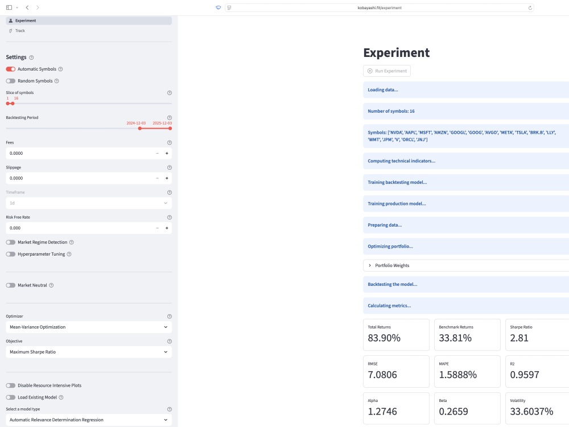Enable the Market Neutral switch
This screenshot has width=569, height=427.
[x=10, y=285]
